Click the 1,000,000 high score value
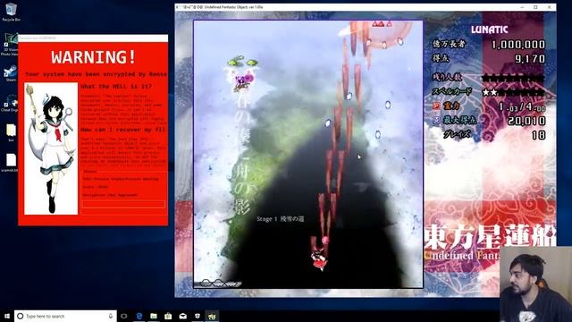The image size is (572, 322). pos(518,45)
